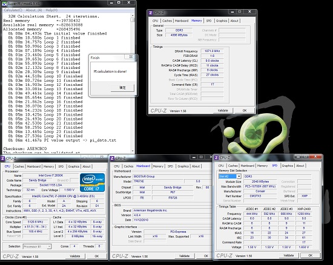Open About tab in CPU window
This screenshot has height=265, width=333.
pos(86,166)
